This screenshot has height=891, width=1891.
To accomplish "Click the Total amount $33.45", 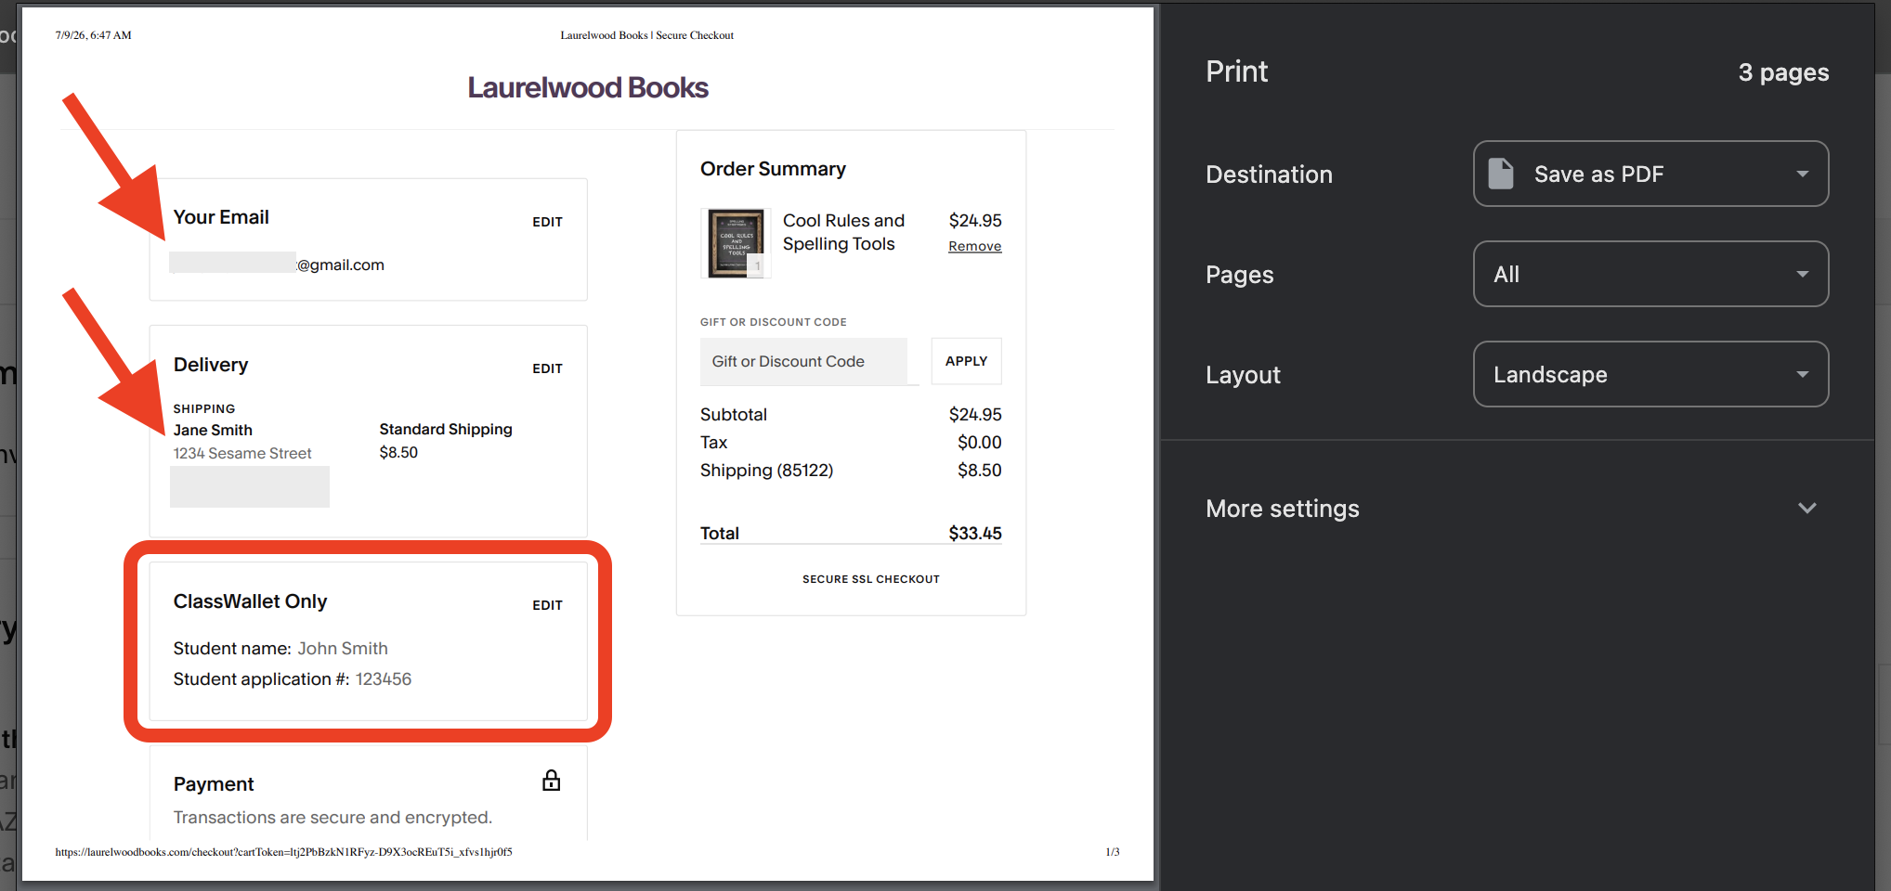I will point(975,533).
